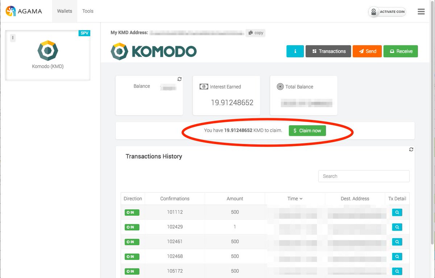This screenshot has width=435, height=278.
Task: View details of transaction with 102461 confirmations
Action: [x=397, y=242]
